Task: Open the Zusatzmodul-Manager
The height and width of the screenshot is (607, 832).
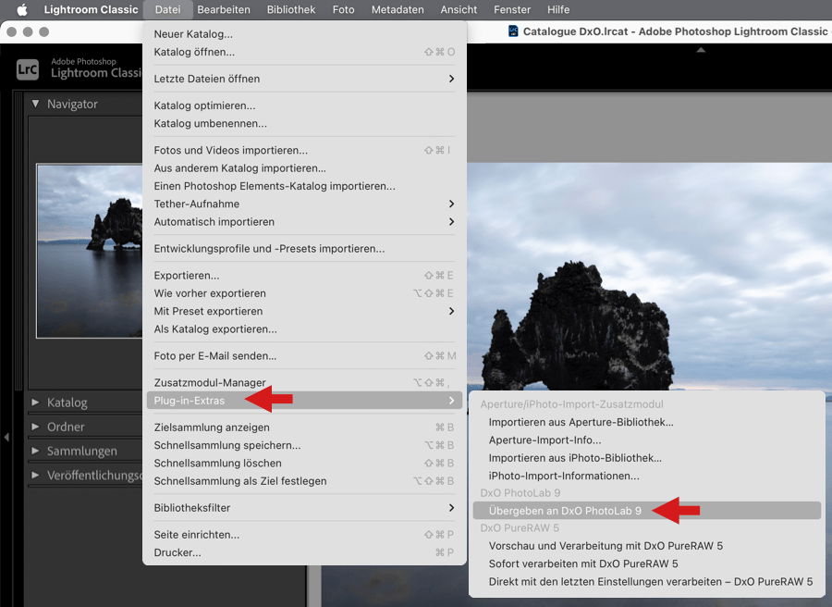Action: 304,382
